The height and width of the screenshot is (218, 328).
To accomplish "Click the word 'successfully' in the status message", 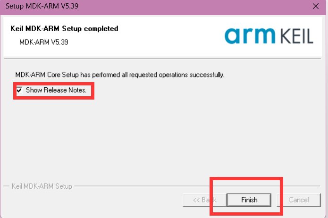I will (x=209, y=75).
